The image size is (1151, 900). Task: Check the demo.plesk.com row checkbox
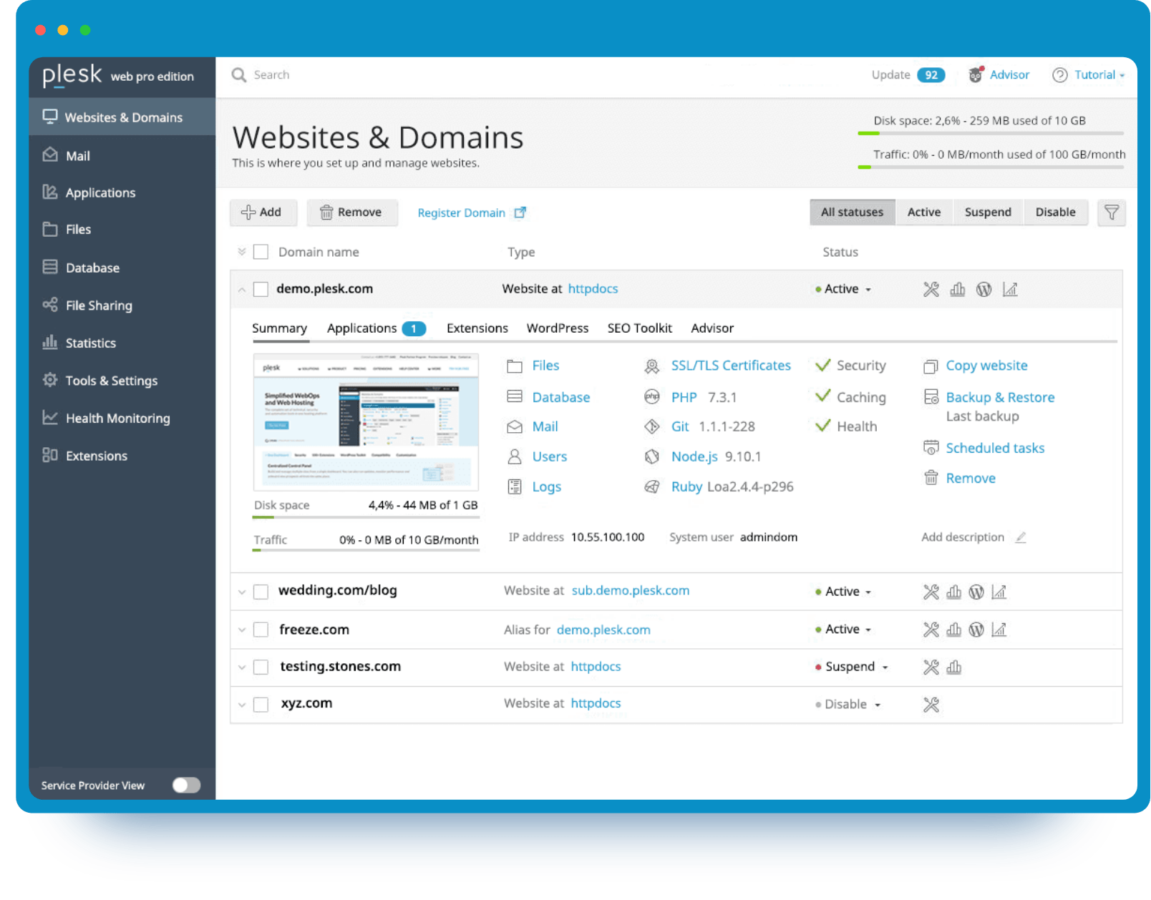click(x=261, y=288)
